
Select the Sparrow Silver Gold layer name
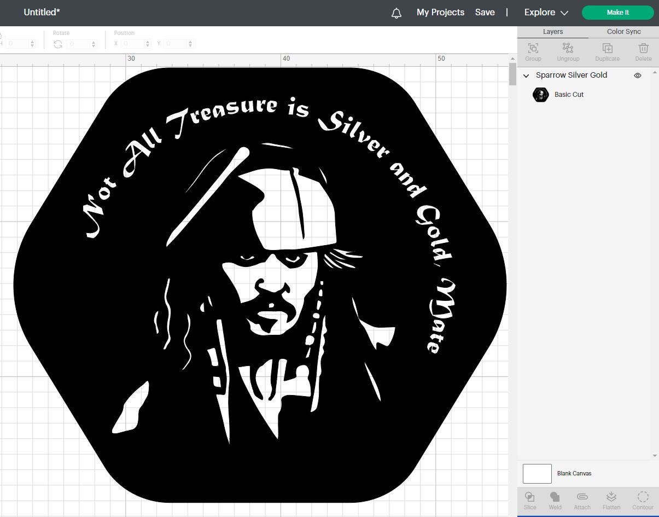click(571, 75)
